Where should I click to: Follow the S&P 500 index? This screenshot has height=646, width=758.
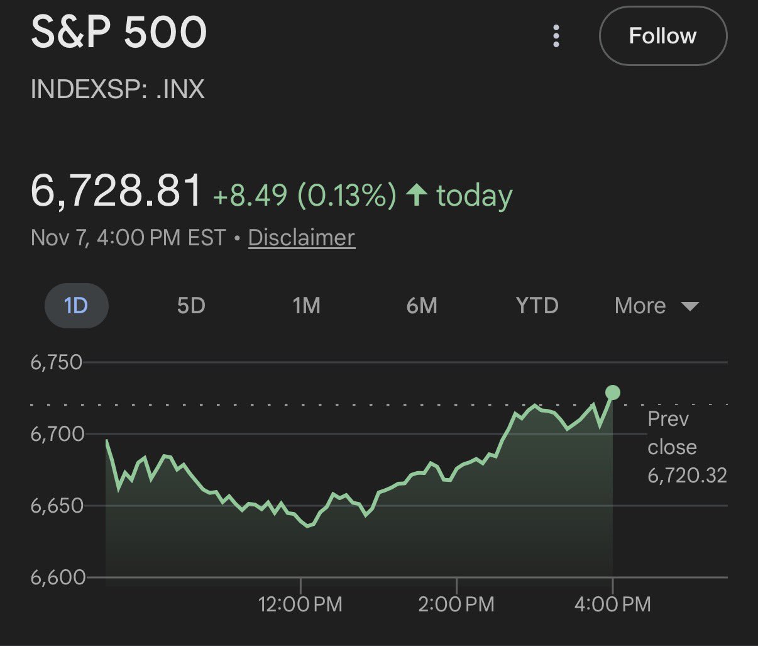(x=662, y=36)
